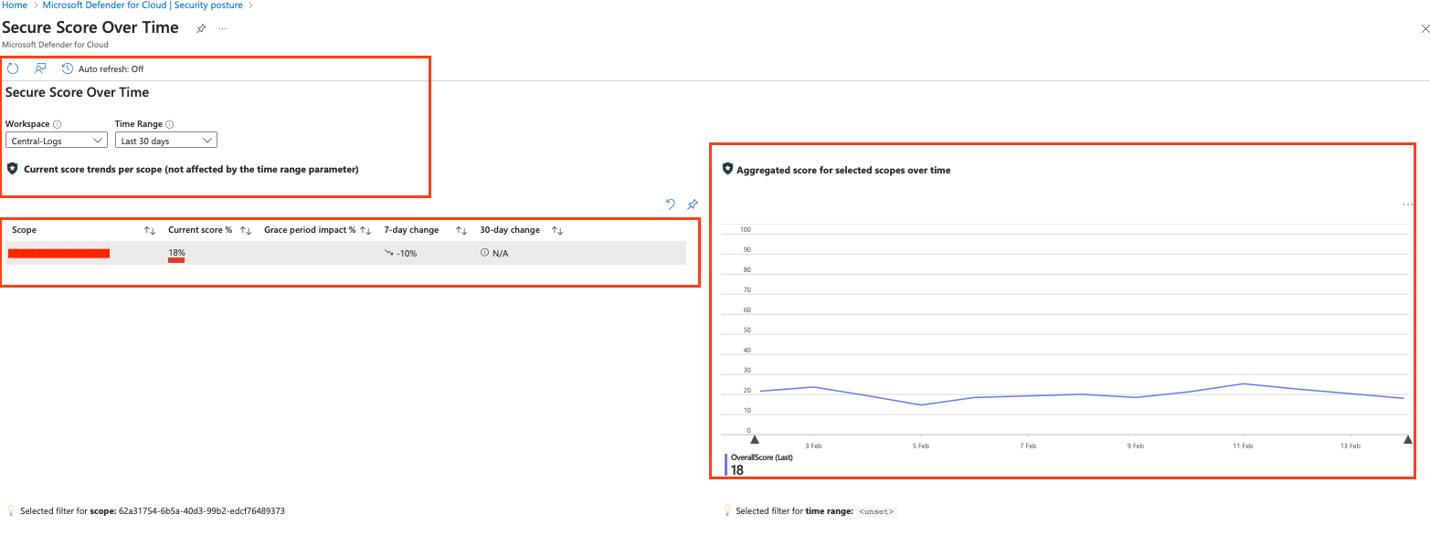The image size is (1430, 535).
Task: Click the left triangle marker on the chart axis
Action: [755, 440]
